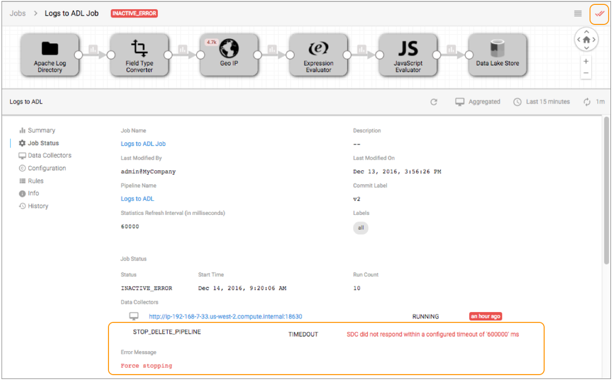Select the 'admin@MyCompany' value
This screenshot has width=612, height=380.
(148, 172)
